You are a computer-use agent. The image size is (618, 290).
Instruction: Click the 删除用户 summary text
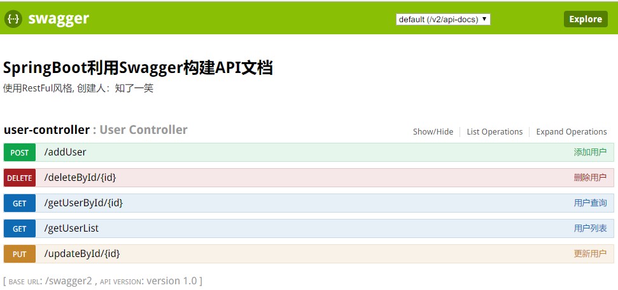[590, 178]
